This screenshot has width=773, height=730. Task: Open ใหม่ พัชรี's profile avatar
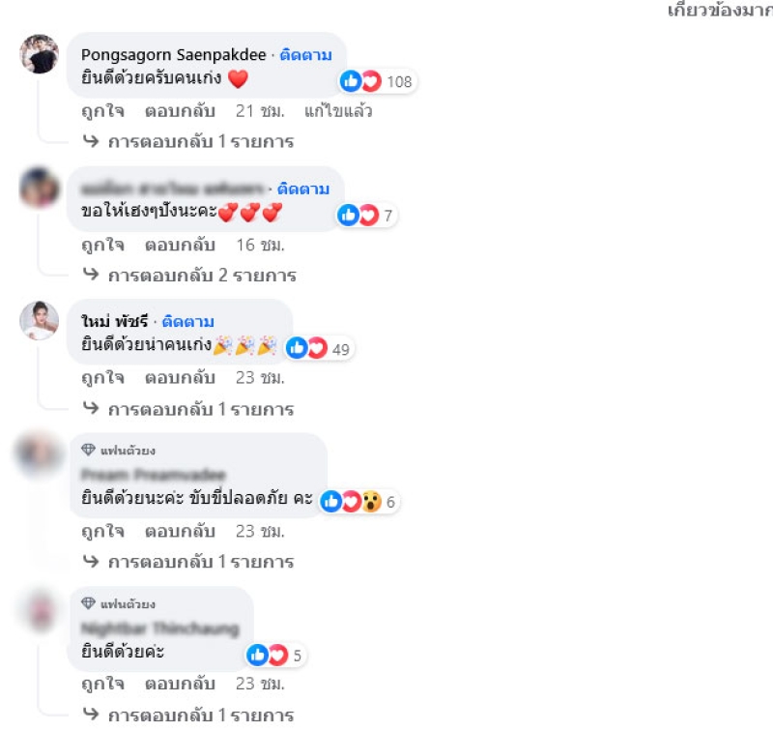[39, 321]
